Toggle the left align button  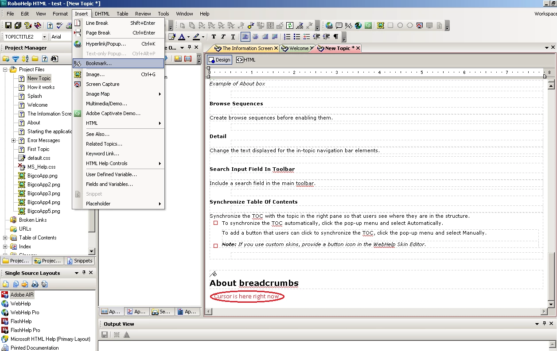tap(245, 37)
